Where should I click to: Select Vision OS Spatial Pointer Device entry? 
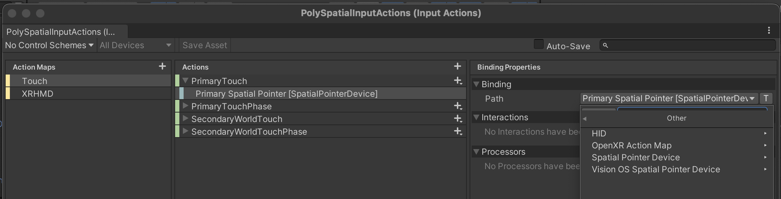(656, 169)
